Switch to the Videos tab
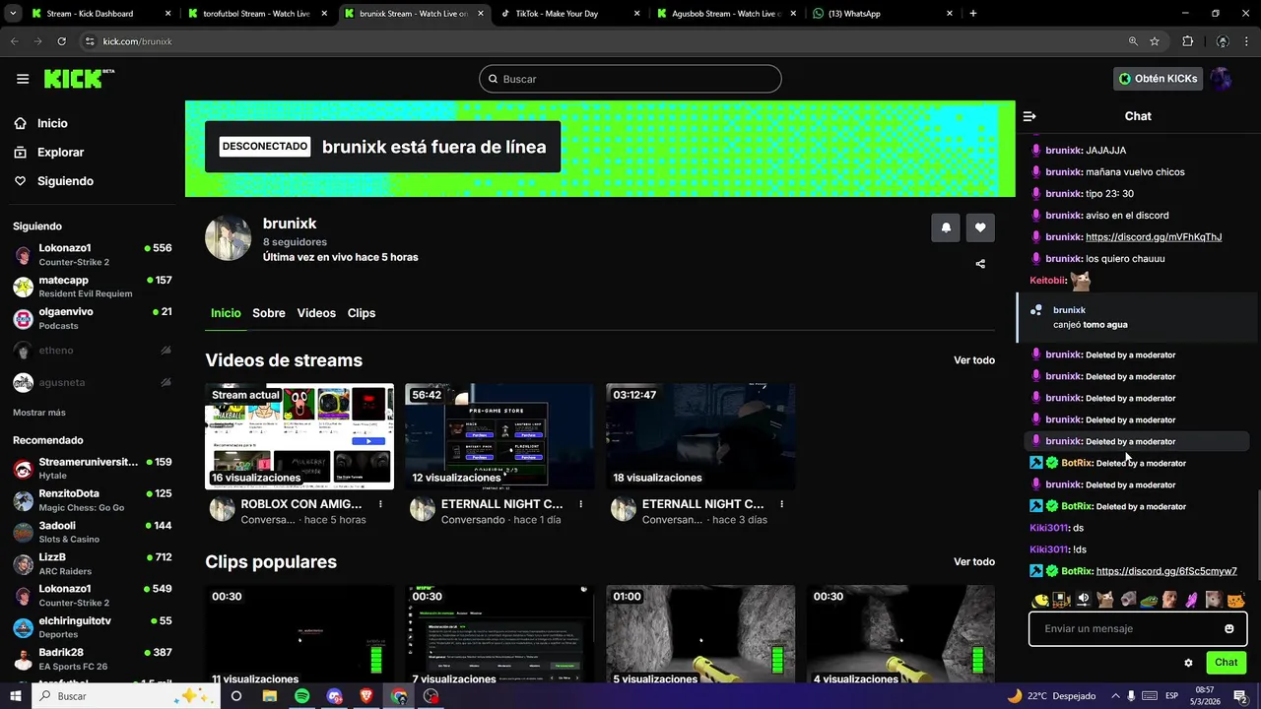1261x709 pixels. [x=316, y=313]
